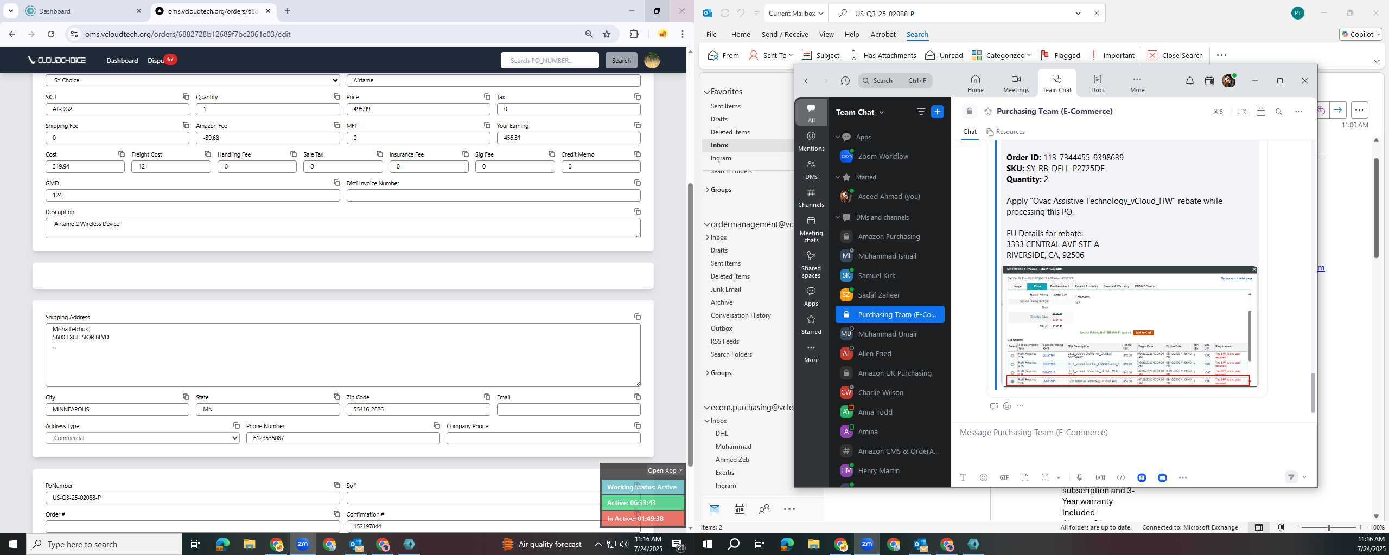Start a video meeting from chat header
The height and width of the screenshot is (555, 1389).
coord(1241,112)
